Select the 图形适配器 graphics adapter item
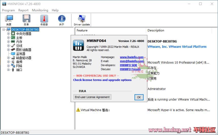The image size is (218, 135). pos(24,50)
